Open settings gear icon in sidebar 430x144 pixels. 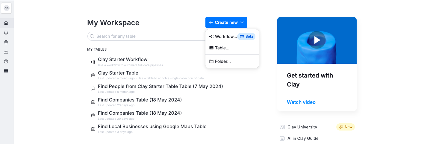6,42
